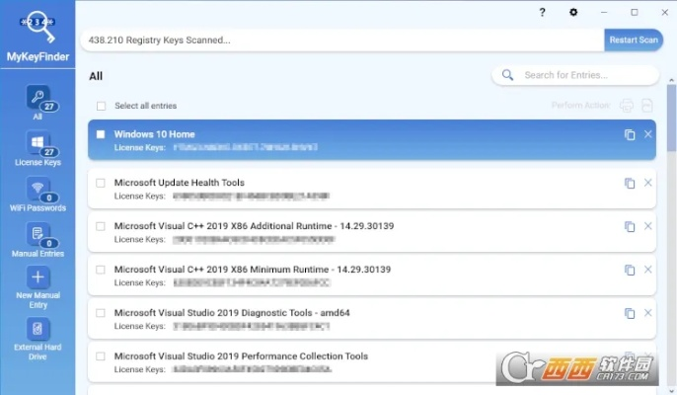Copy the Visual C++ 2019 X86 Minimum Runtime key

(x=629, y=270)
